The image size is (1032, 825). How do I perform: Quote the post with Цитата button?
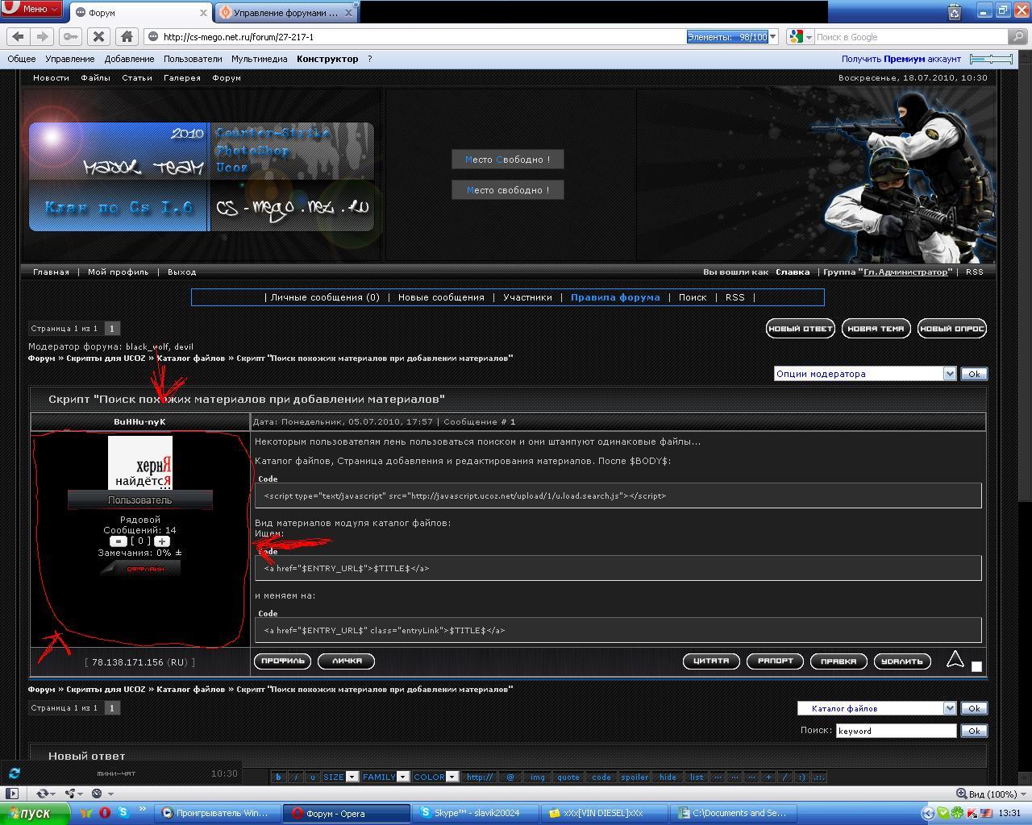(x=711, y=661)
